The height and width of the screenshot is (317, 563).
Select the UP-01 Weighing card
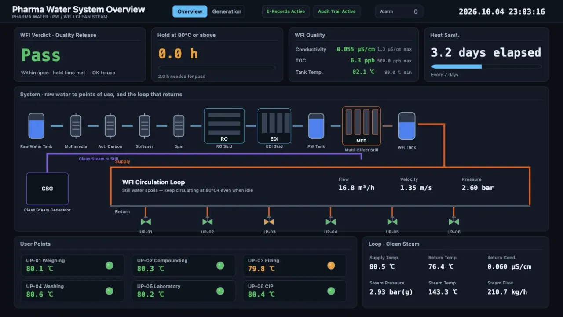click(73, 265)
